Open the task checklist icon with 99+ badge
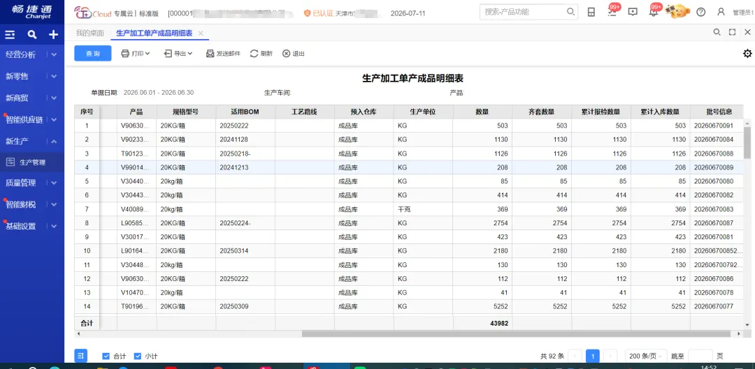This screenshot has width=755, height=369. 612,12
